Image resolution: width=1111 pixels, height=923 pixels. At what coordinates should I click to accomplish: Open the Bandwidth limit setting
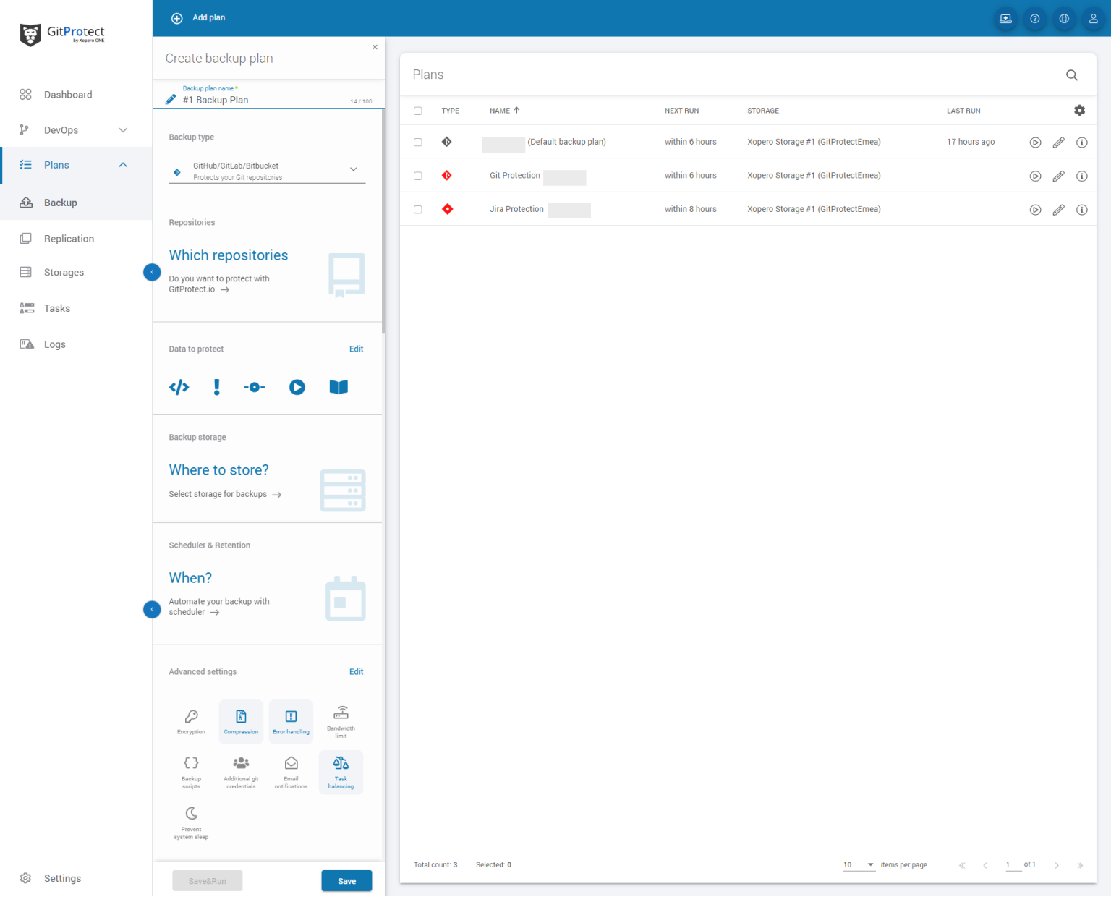341,720
